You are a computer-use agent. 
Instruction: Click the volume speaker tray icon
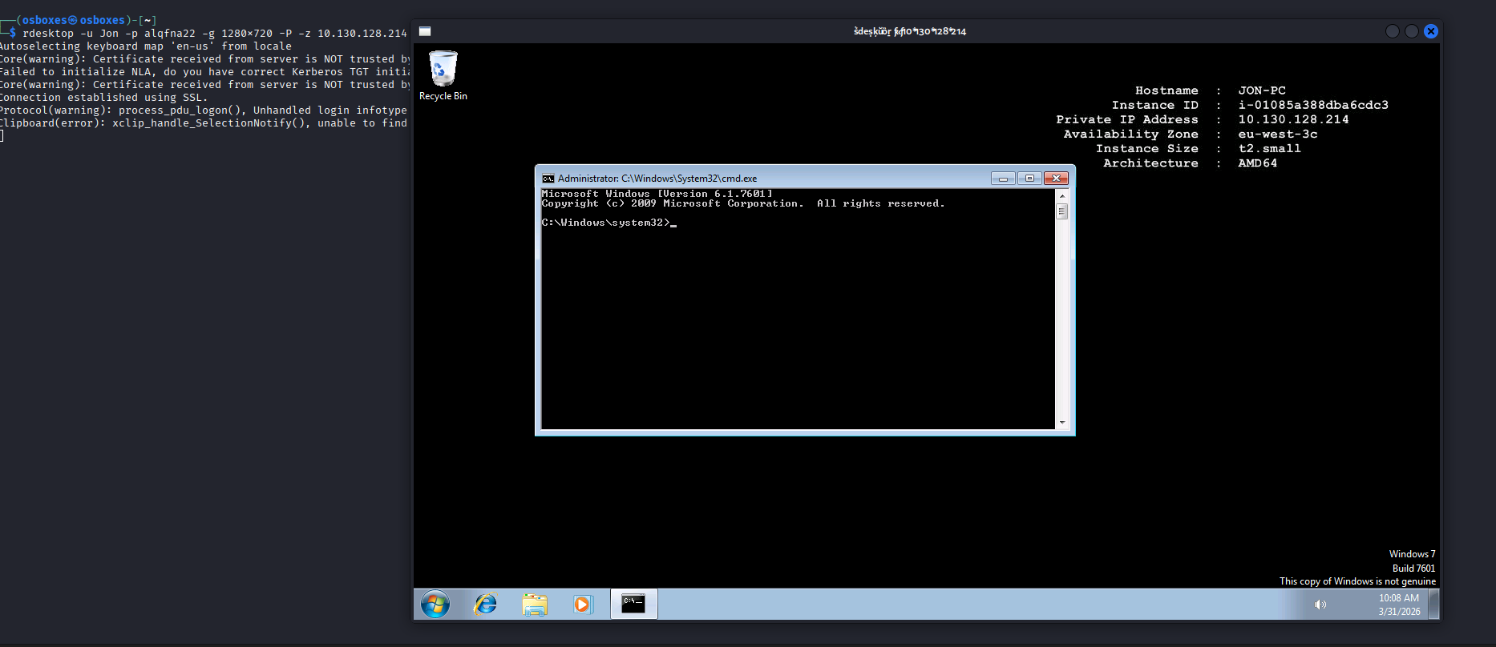point(1320,605)
